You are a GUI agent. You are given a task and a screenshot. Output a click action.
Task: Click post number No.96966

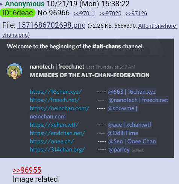coord(53,13)
